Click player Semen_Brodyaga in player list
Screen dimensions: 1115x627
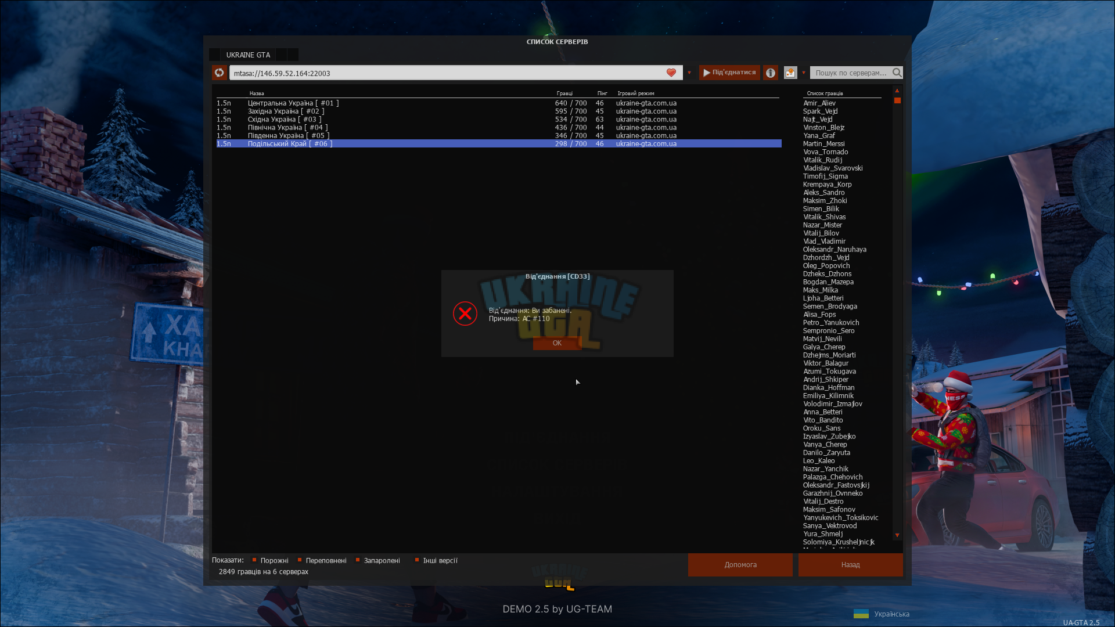tap(830, 307)
